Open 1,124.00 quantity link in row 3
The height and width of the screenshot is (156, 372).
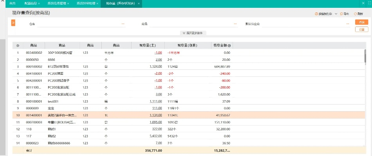point(156,67)
